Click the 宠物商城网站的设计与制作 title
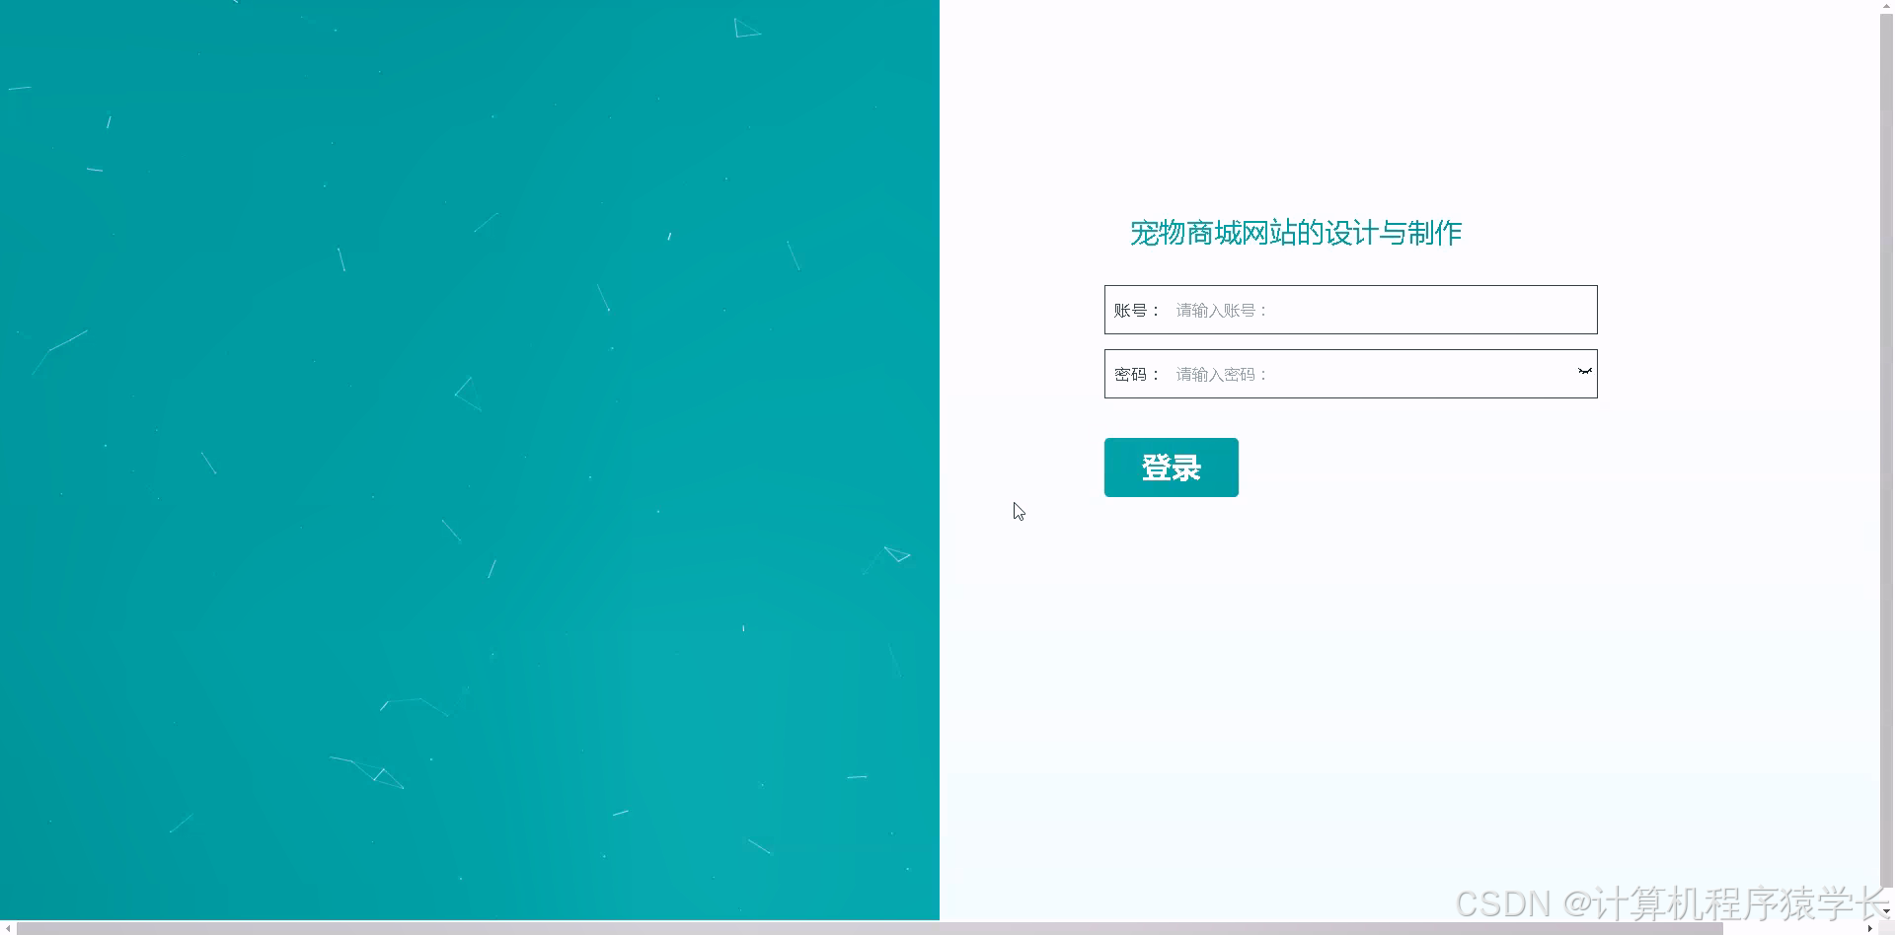1895x935 pixels. [x=1295, y=233]
